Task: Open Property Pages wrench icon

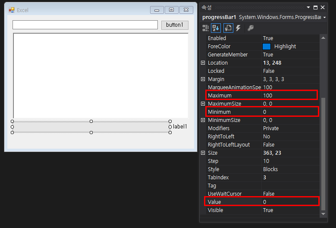Action: (251, 28)
